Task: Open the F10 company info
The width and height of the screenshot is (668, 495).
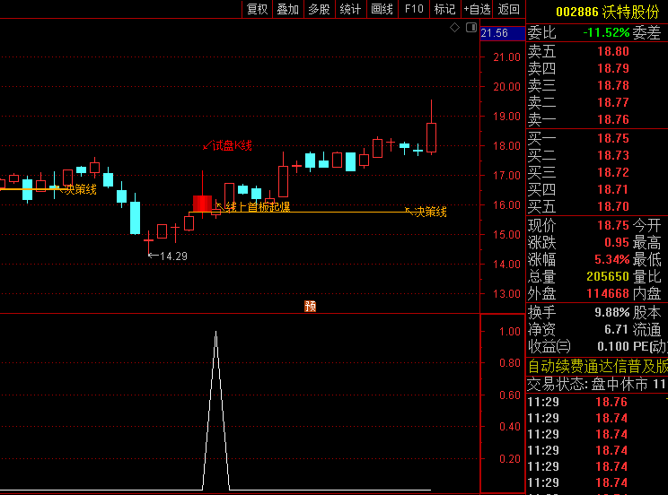Action: coord(414,9)
